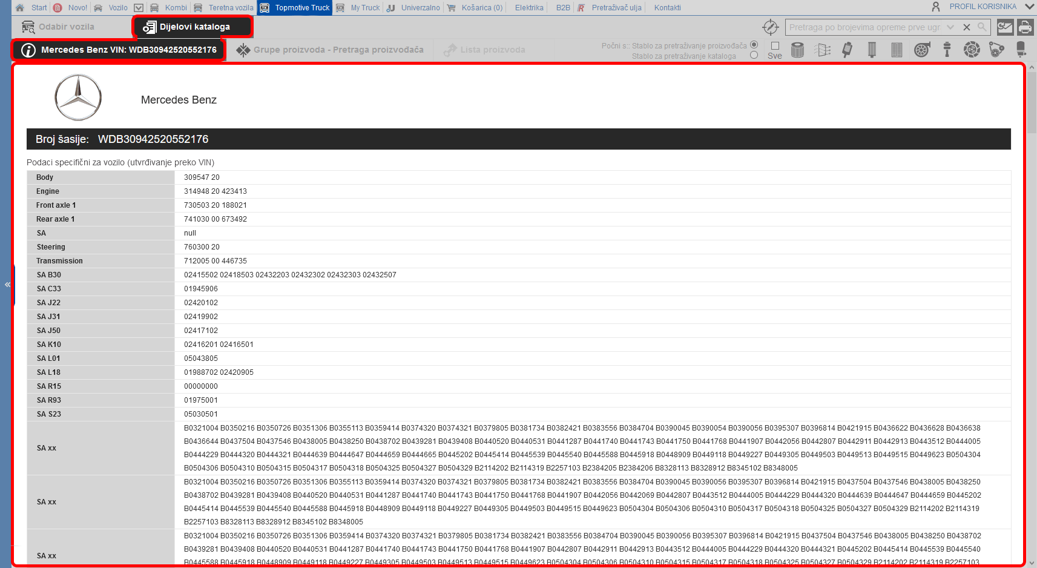The image size is (1037, 568).
Task: Select the shock absorber quick icon
Action: tap(947, 50)
